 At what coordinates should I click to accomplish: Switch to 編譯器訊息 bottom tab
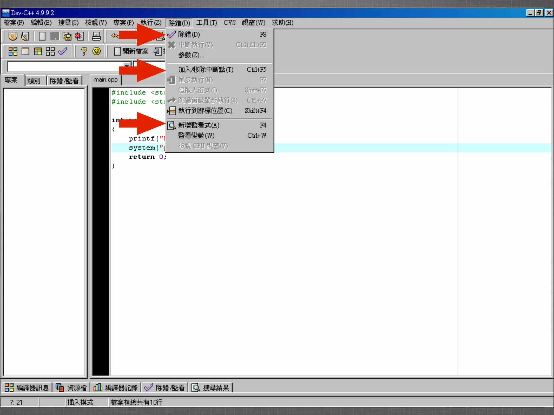pyautogui.click(x=27, y=388)
